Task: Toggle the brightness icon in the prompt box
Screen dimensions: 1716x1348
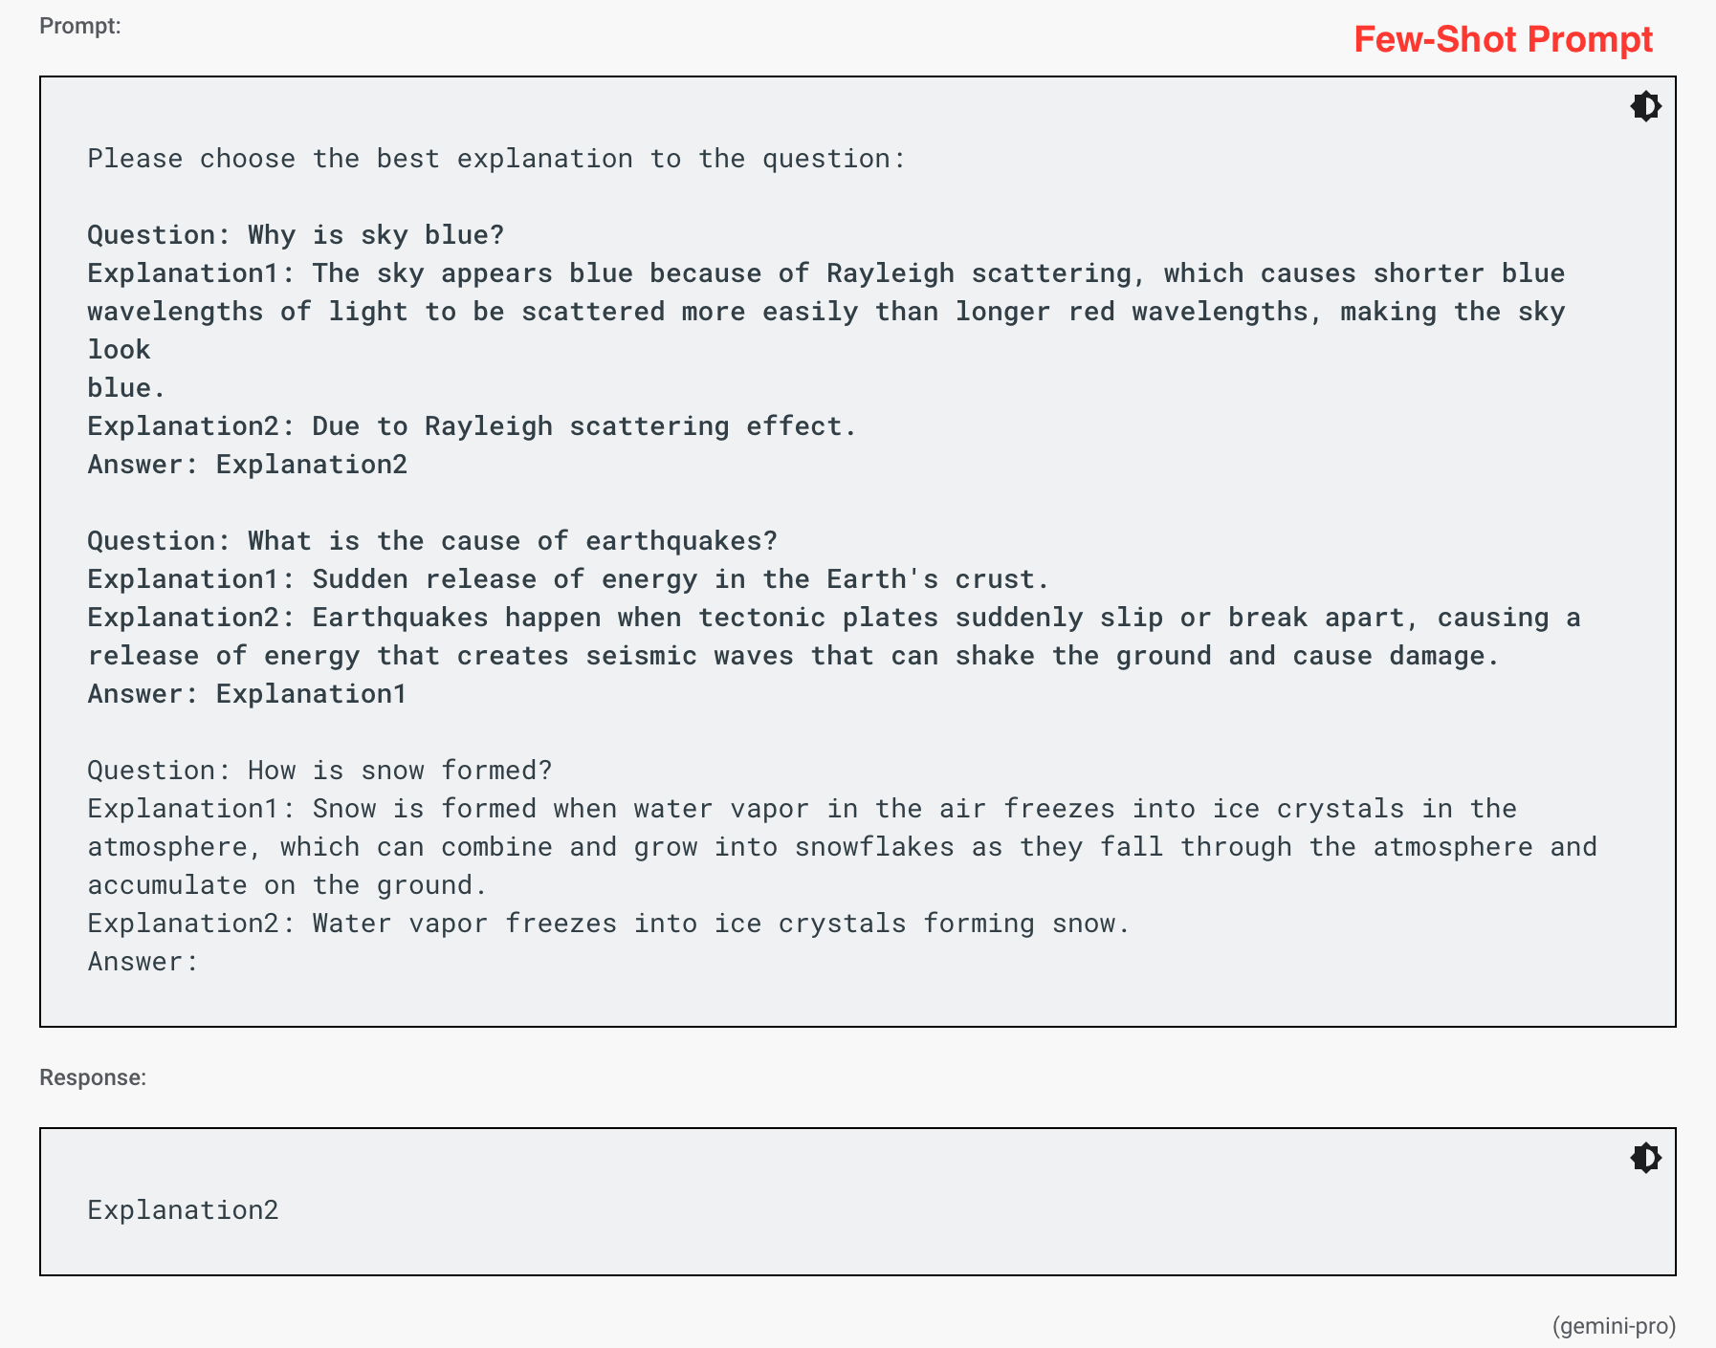Action: coord(1645,106)
